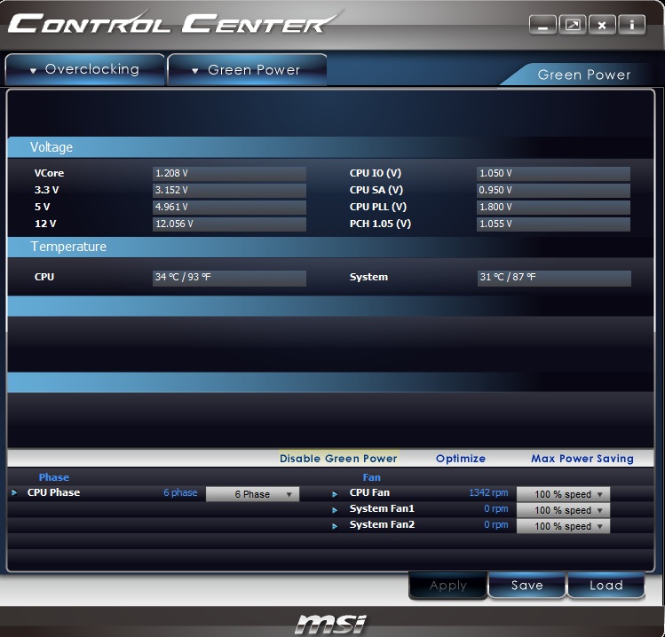
Task: Click the 'CPU PLL (V)' label
Action: [378, 207]
